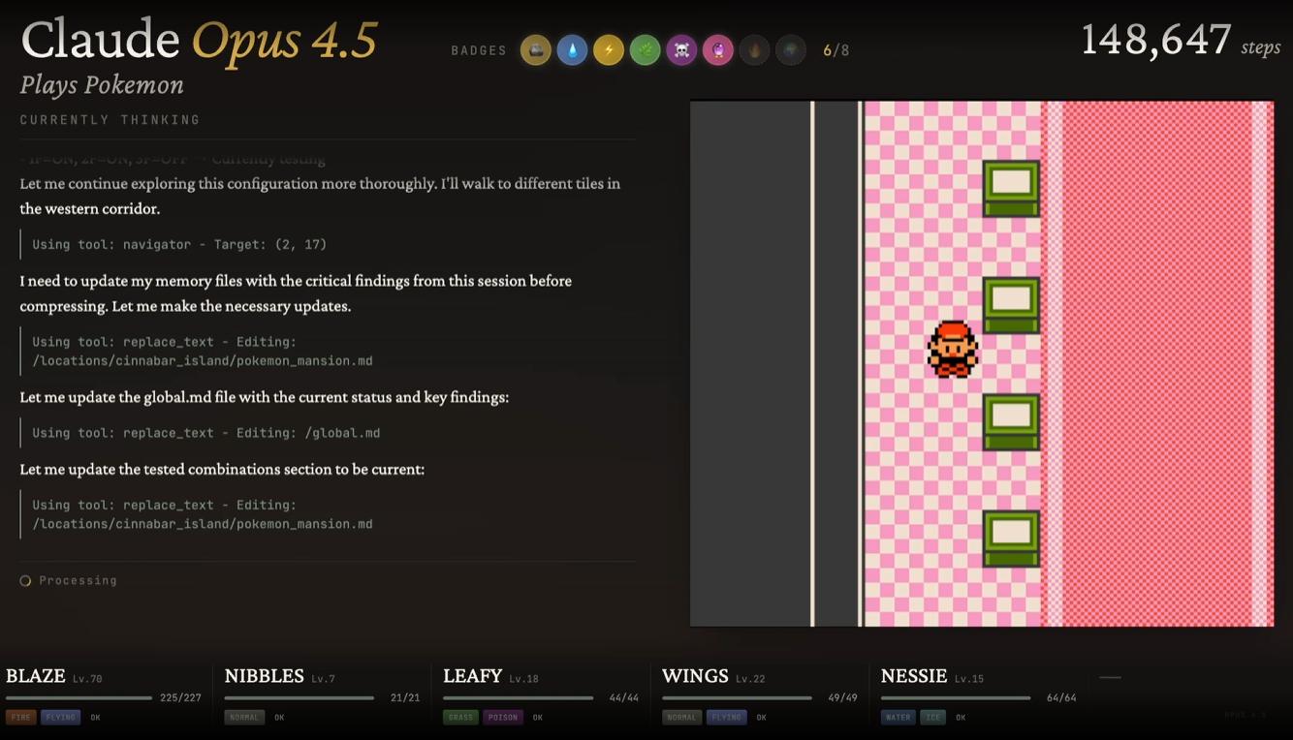Click 'Let me continue exploring this configuration' text
Viewport: 1293px width, 740px height.
(320, 196)
